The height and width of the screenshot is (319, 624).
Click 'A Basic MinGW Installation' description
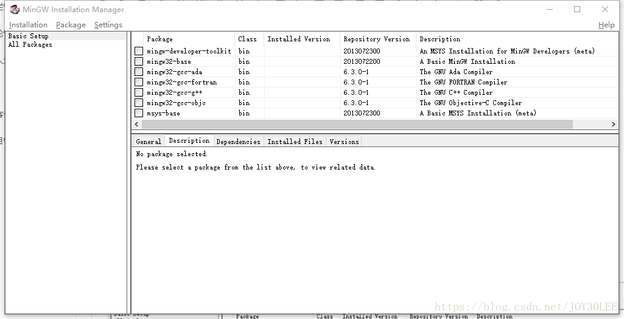467,61
